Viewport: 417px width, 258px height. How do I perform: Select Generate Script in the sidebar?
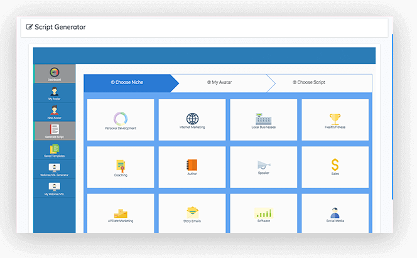click(54, 132)
